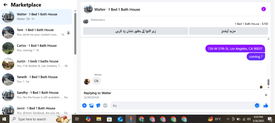Cancel replying to Walter
275x123 pixels.
(x=266, y=95)
